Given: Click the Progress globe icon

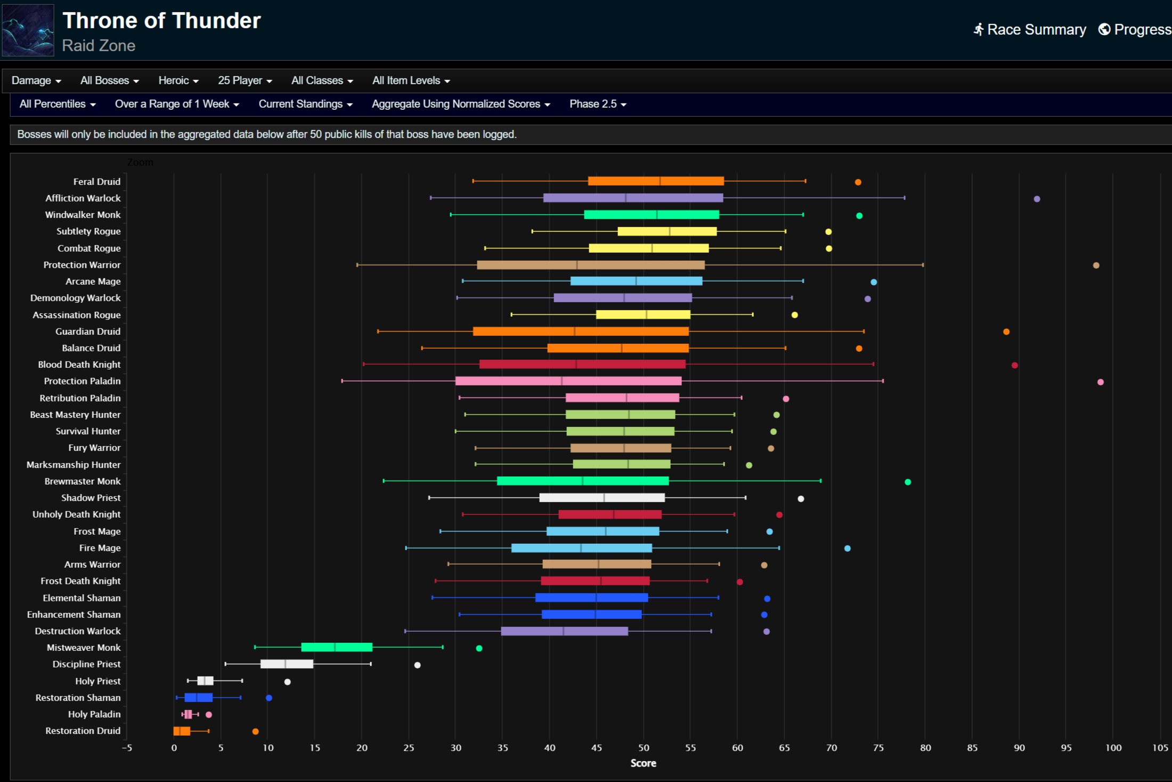Looking at the screenshot, I should pos(1104,29).
